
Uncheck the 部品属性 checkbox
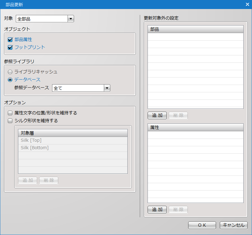10,40
